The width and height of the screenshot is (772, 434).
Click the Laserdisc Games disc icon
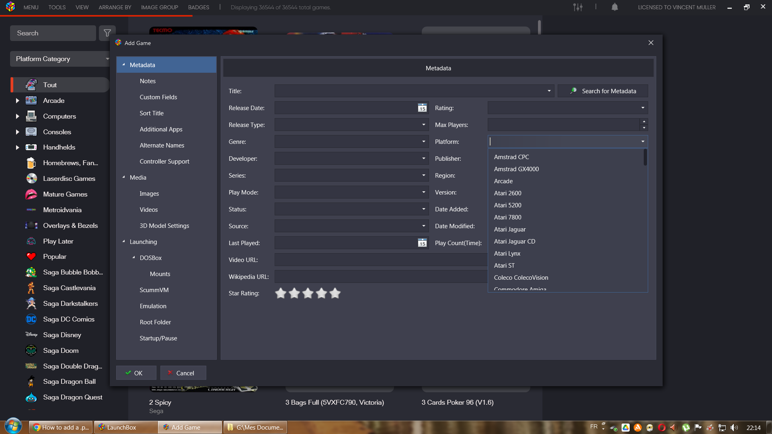pos(31,178)
